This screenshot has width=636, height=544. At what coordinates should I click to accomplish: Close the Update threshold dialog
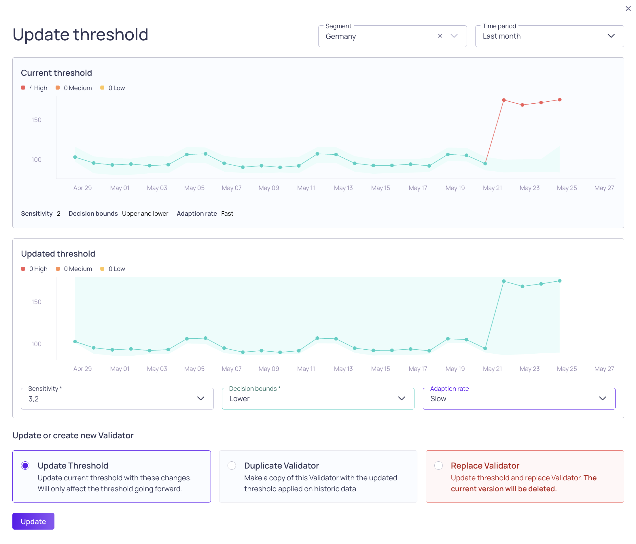tap(628, 9)
